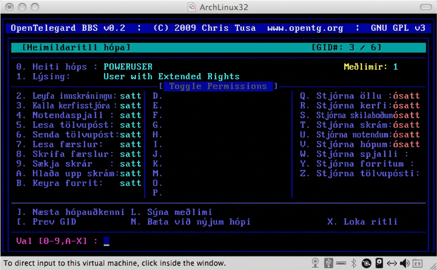This screenshot has width=437, height=270.
Task: Toggle 'Sækja skrár' permission value satt
Action: (x=131, y=164)
